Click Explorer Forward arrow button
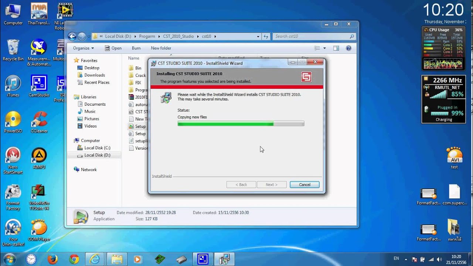473x266 pixels. (x=82, y=36)
